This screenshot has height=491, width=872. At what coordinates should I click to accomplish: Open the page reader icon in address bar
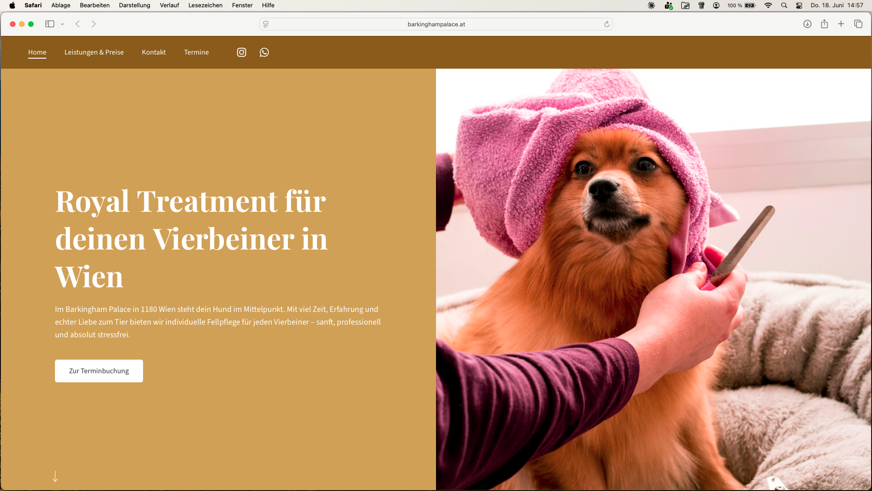point(266,24)
